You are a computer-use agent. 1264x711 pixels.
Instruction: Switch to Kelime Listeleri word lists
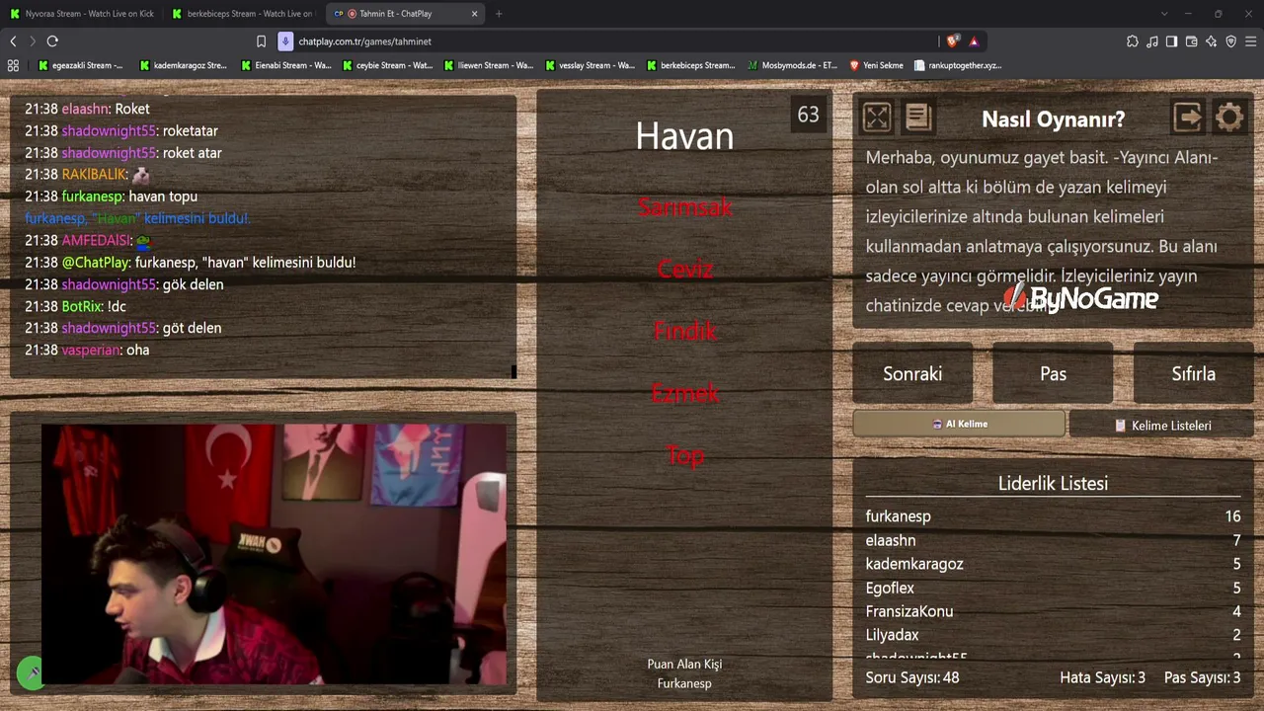(1161, 425)
